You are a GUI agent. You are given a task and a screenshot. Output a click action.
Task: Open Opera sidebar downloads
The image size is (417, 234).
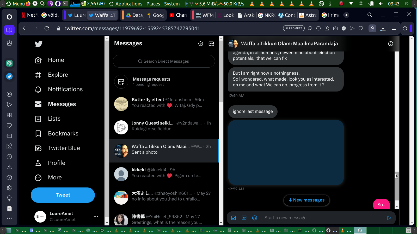[9, 167]
